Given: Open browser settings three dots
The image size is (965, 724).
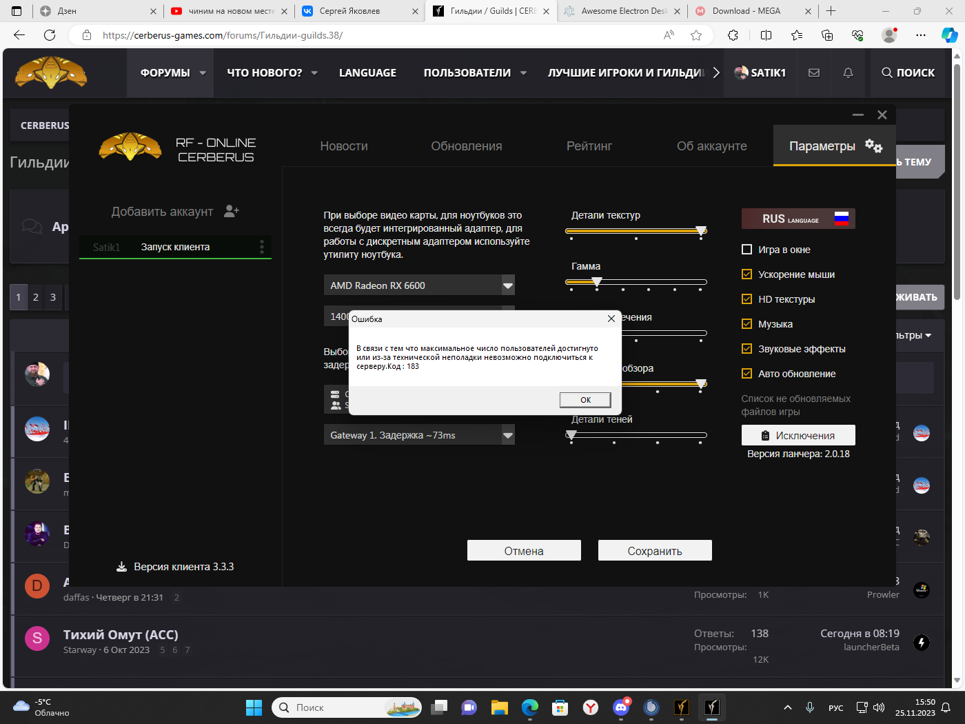Looking at the screenshot, I should [921, 35].
